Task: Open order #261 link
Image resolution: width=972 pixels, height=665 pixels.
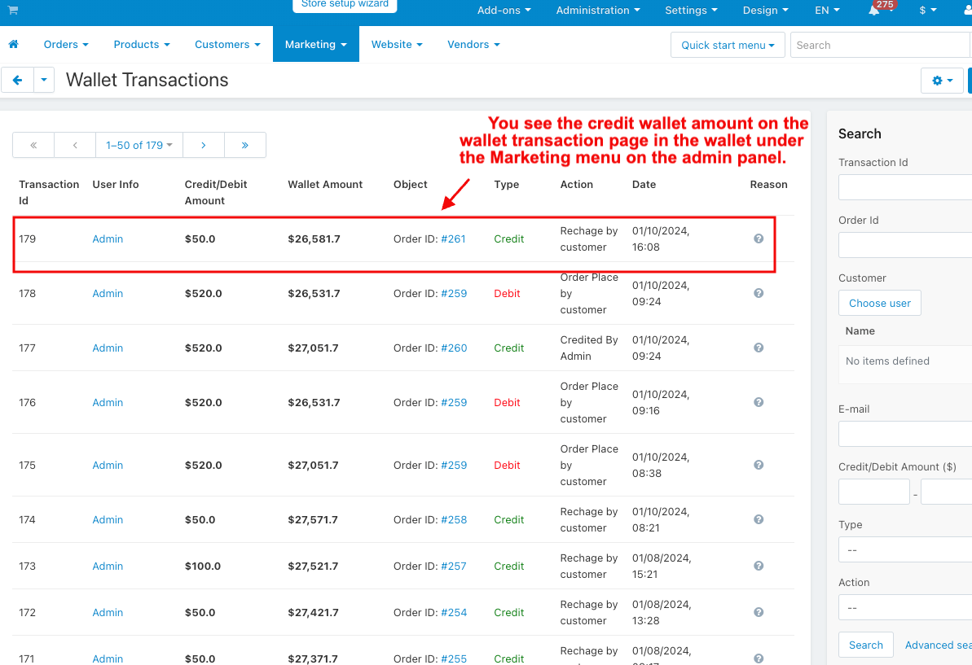Action: [453, 238]
